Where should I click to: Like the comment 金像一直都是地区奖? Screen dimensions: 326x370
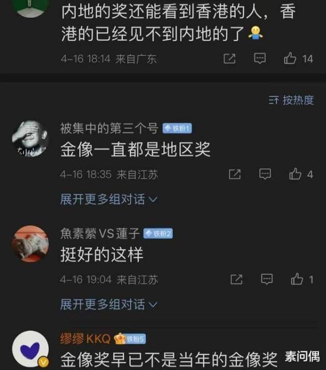[301, 174]
